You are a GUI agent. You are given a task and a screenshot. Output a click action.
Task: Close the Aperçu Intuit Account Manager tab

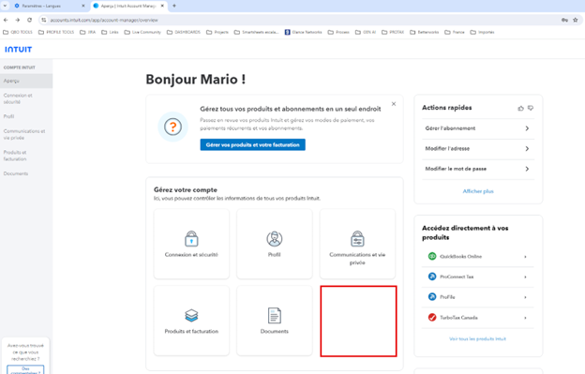point(162,6)
